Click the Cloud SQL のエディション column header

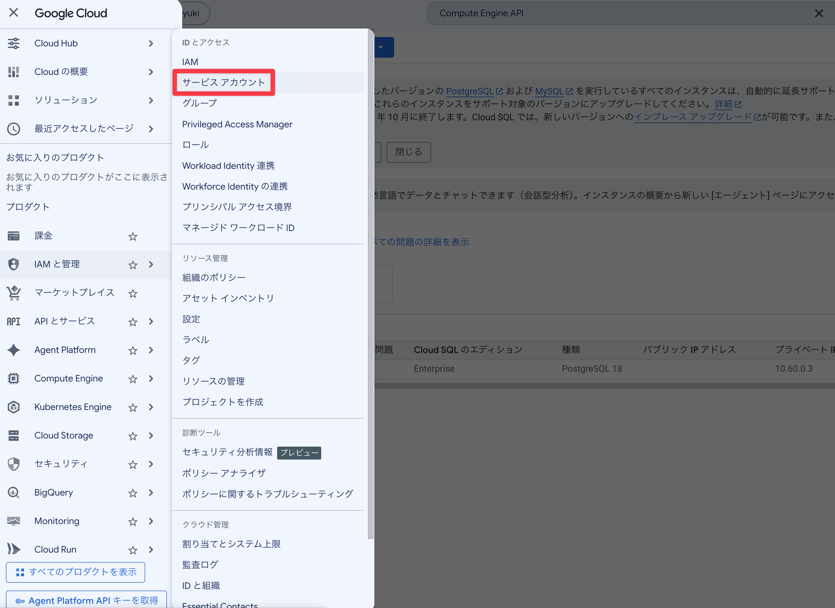pyautogui.click(x=468, y=350)
